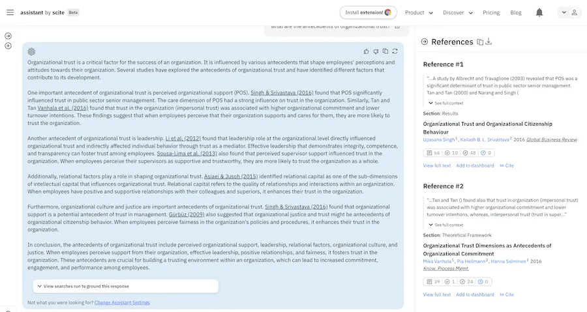The height and width of the screenshot is (312, 587).
Task: Regenerate the assistant response
Action: 395,51
